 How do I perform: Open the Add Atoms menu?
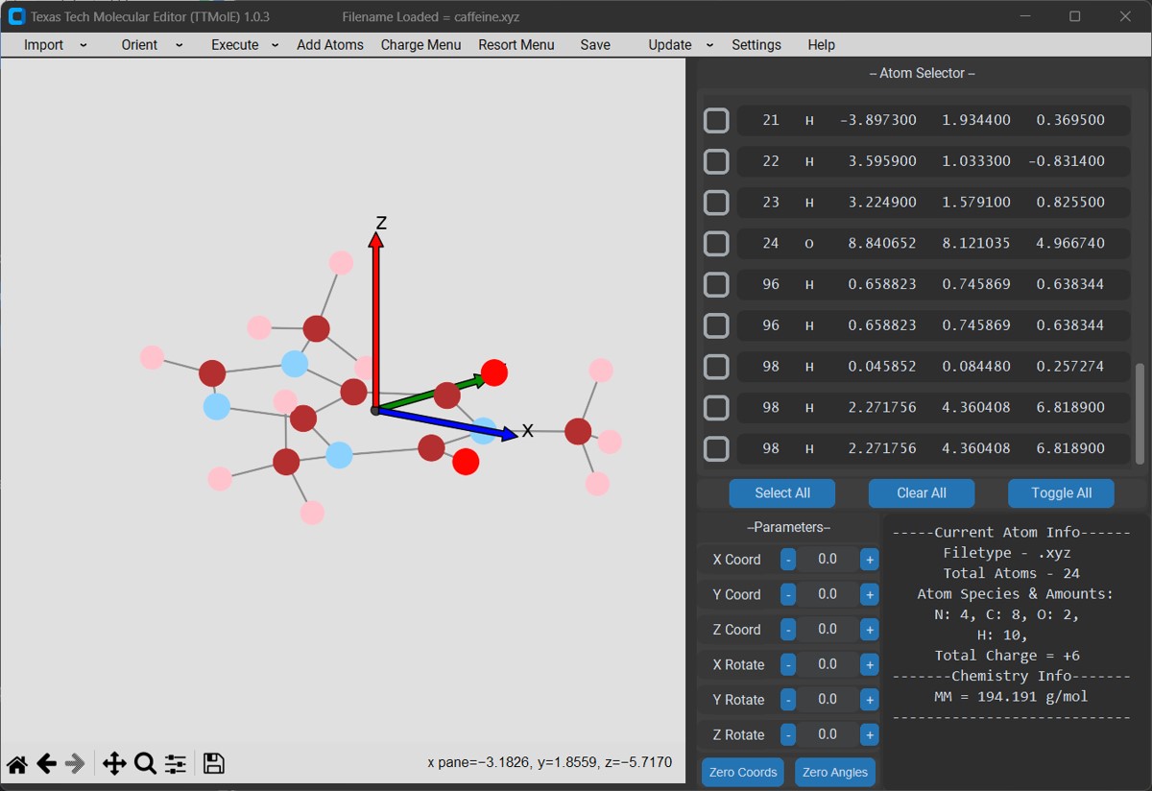(x=330, y=45)
